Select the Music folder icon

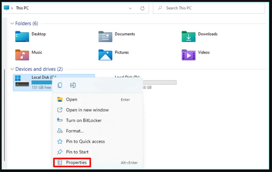pos(22,55)
